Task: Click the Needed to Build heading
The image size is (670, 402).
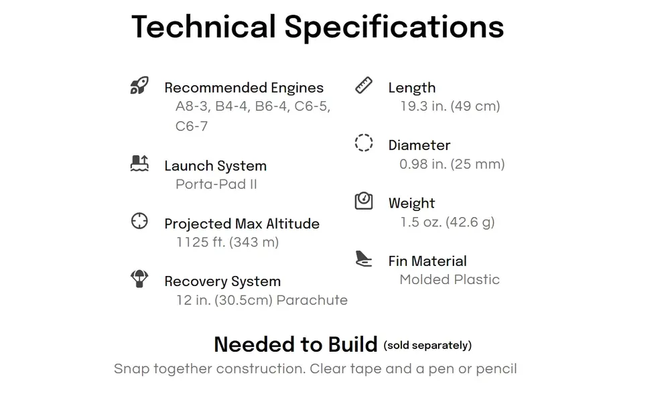Action: [x=295, y=344]
